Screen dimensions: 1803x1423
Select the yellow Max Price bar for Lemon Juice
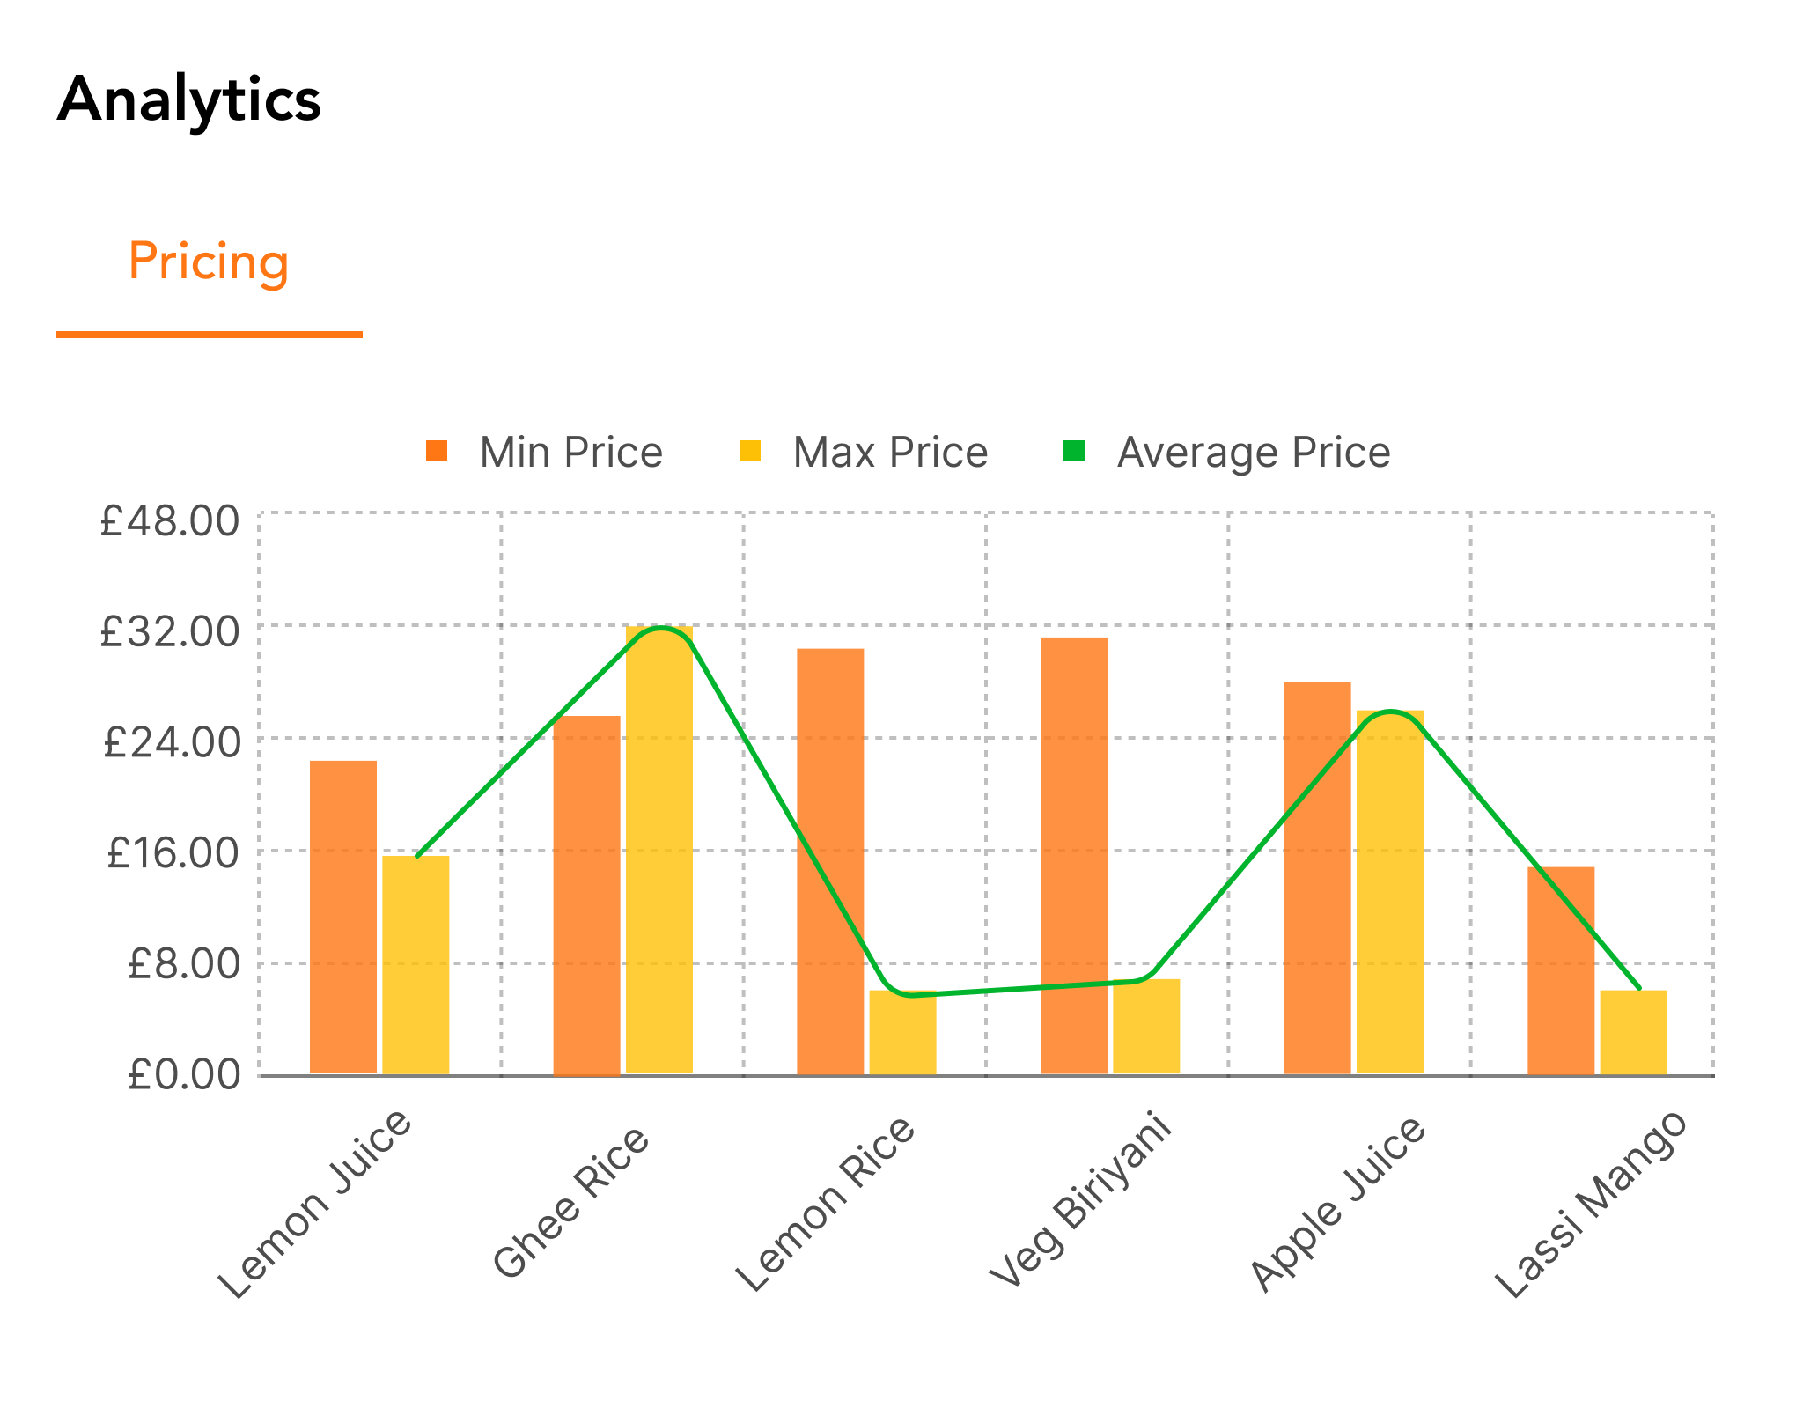pos(416,964)
